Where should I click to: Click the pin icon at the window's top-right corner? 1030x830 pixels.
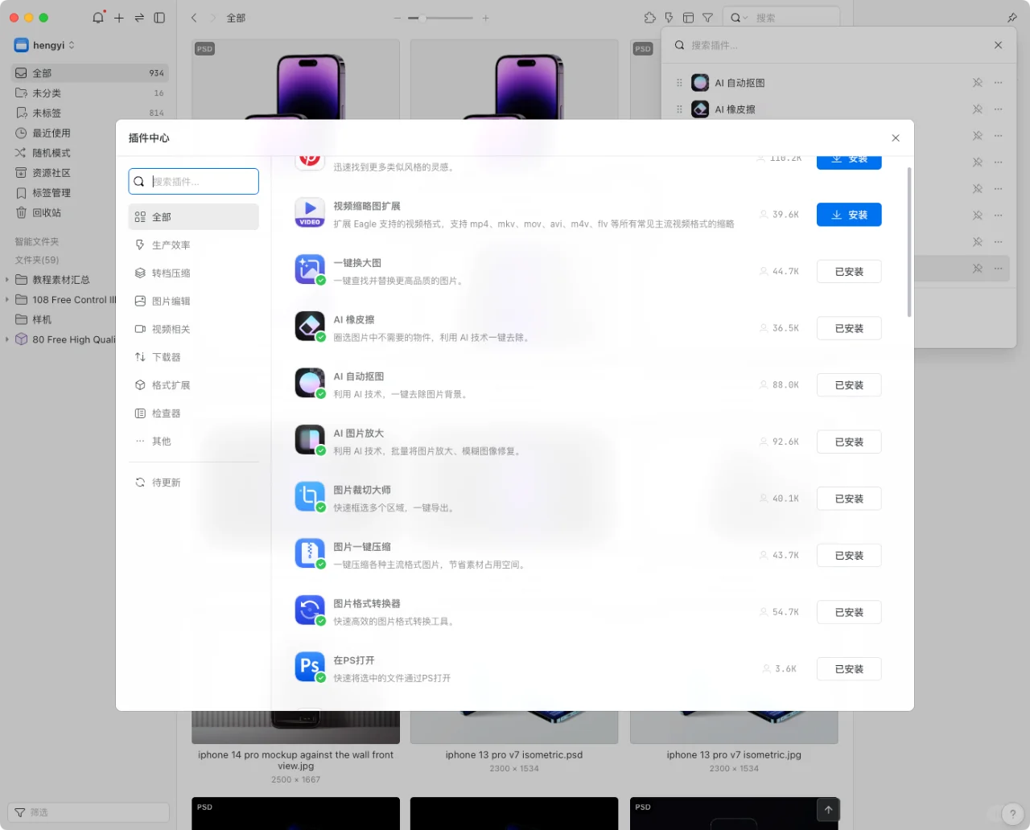(1012, 18)
